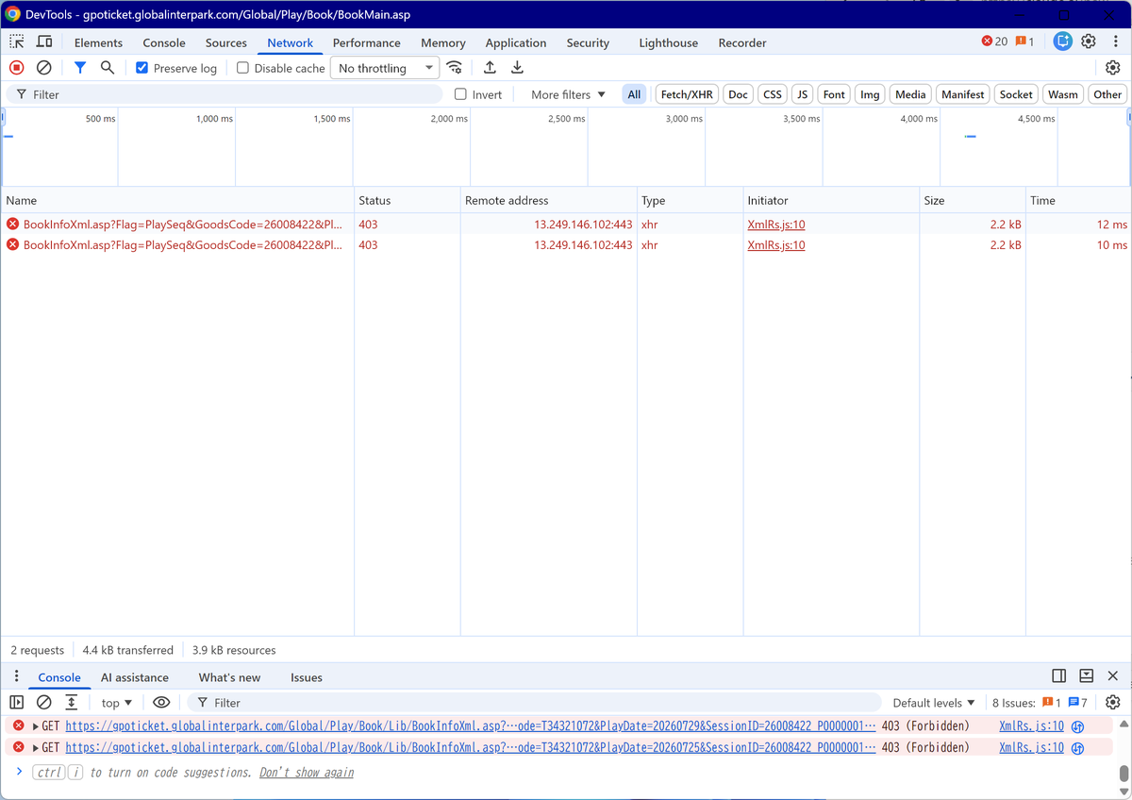Open the Performance tab
The height and width of the screenshot is (800, 1132).
coord(366,42)
